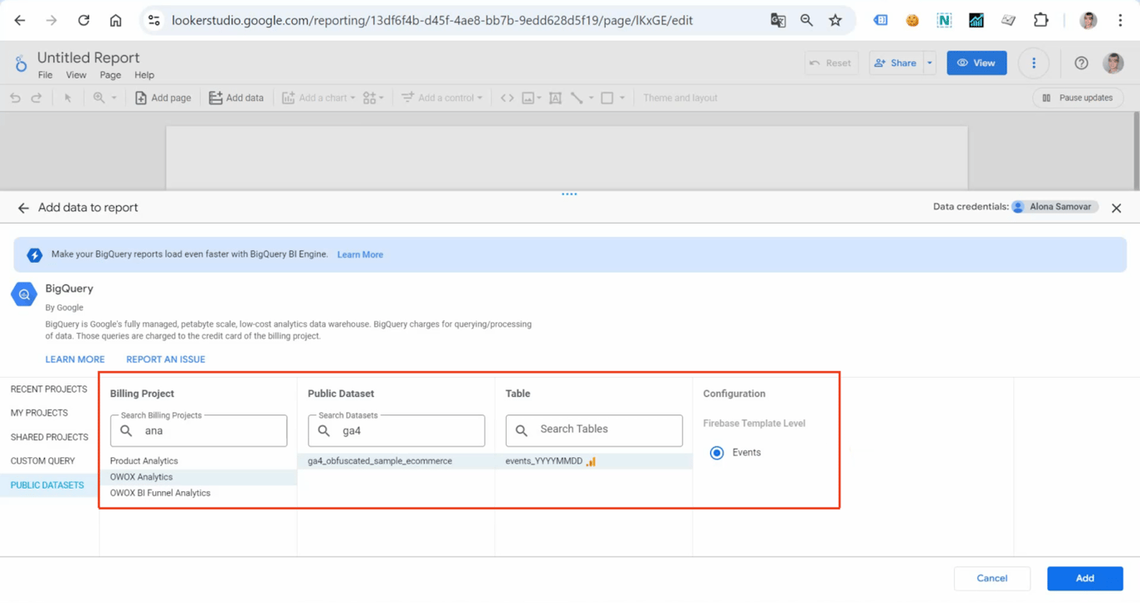Screen dimensions: 1140x603
Task: Open the Google Translate icon in the address bar
Action: pos(778,20)
